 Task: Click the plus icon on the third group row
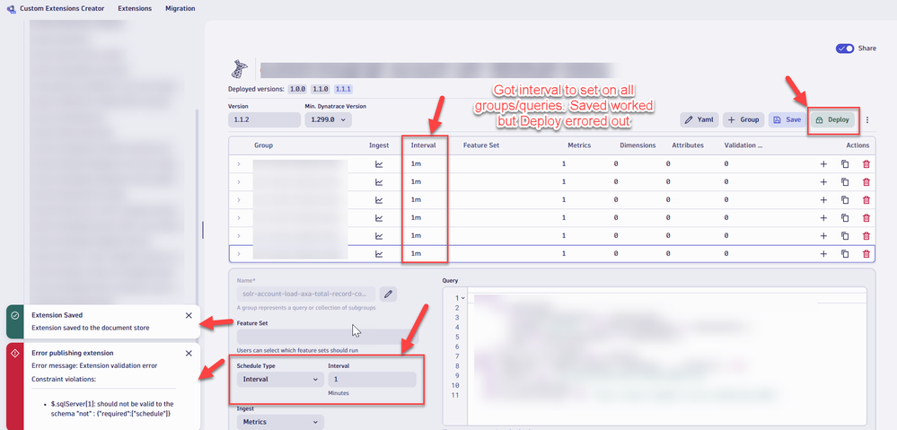click(x=823, y=200)
